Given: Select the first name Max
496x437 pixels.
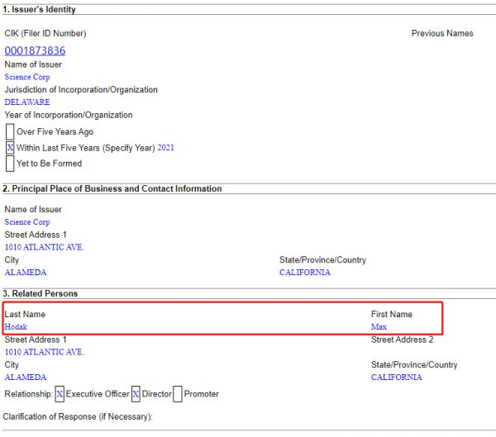Looking at the screenshot, I should coord(379,326).
